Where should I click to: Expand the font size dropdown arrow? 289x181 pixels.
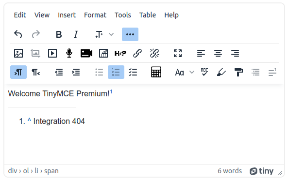[x=111, y=34]
